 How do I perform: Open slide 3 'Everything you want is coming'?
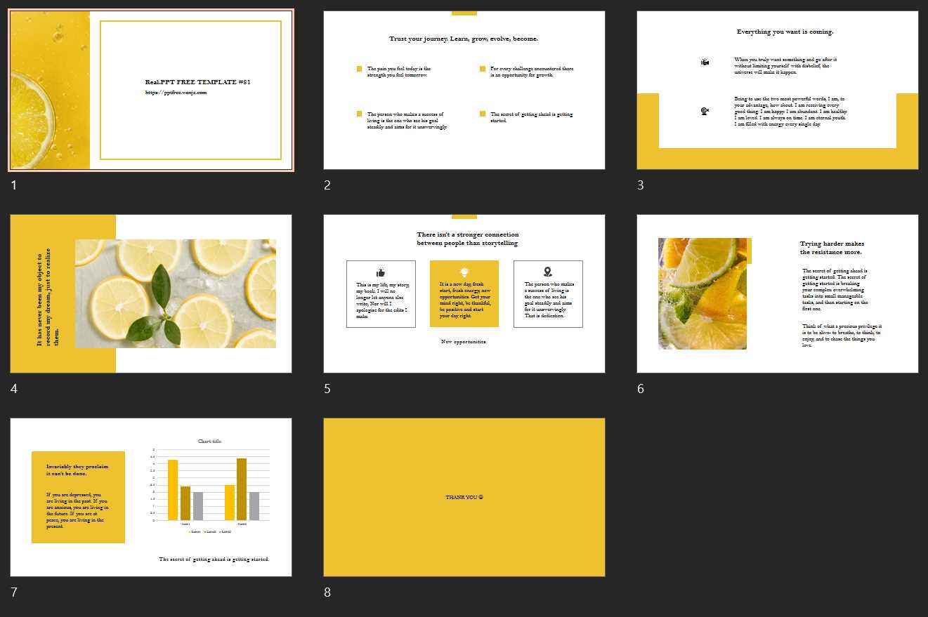[778, 91]
